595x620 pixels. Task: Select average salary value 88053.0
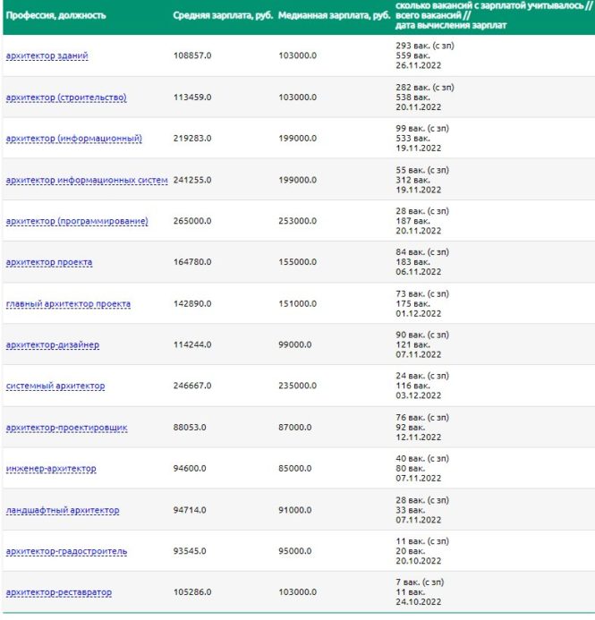click(190, 428)
